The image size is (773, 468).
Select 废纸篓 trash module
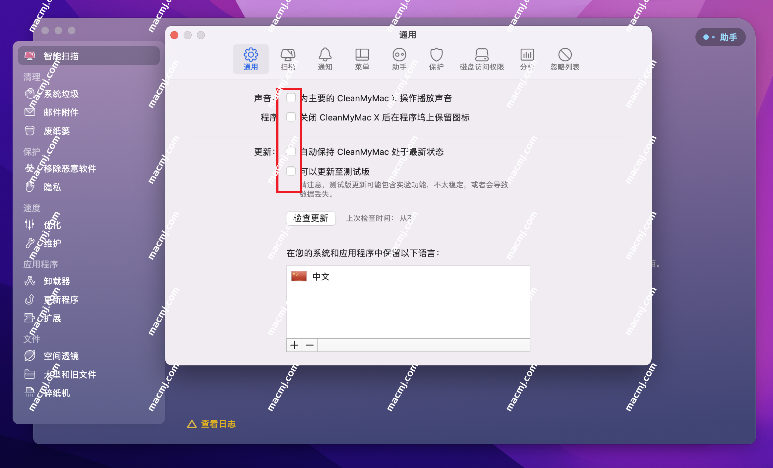[89, 131]
